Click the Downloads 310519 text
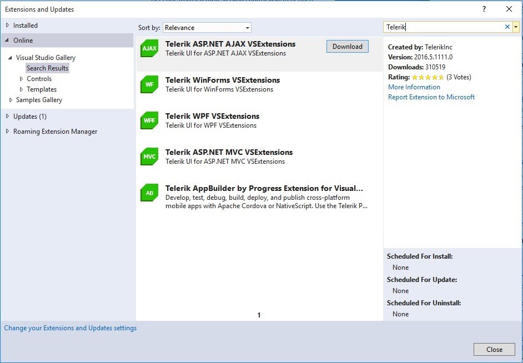This screenshot has width=523, height=363. [416, 67]
